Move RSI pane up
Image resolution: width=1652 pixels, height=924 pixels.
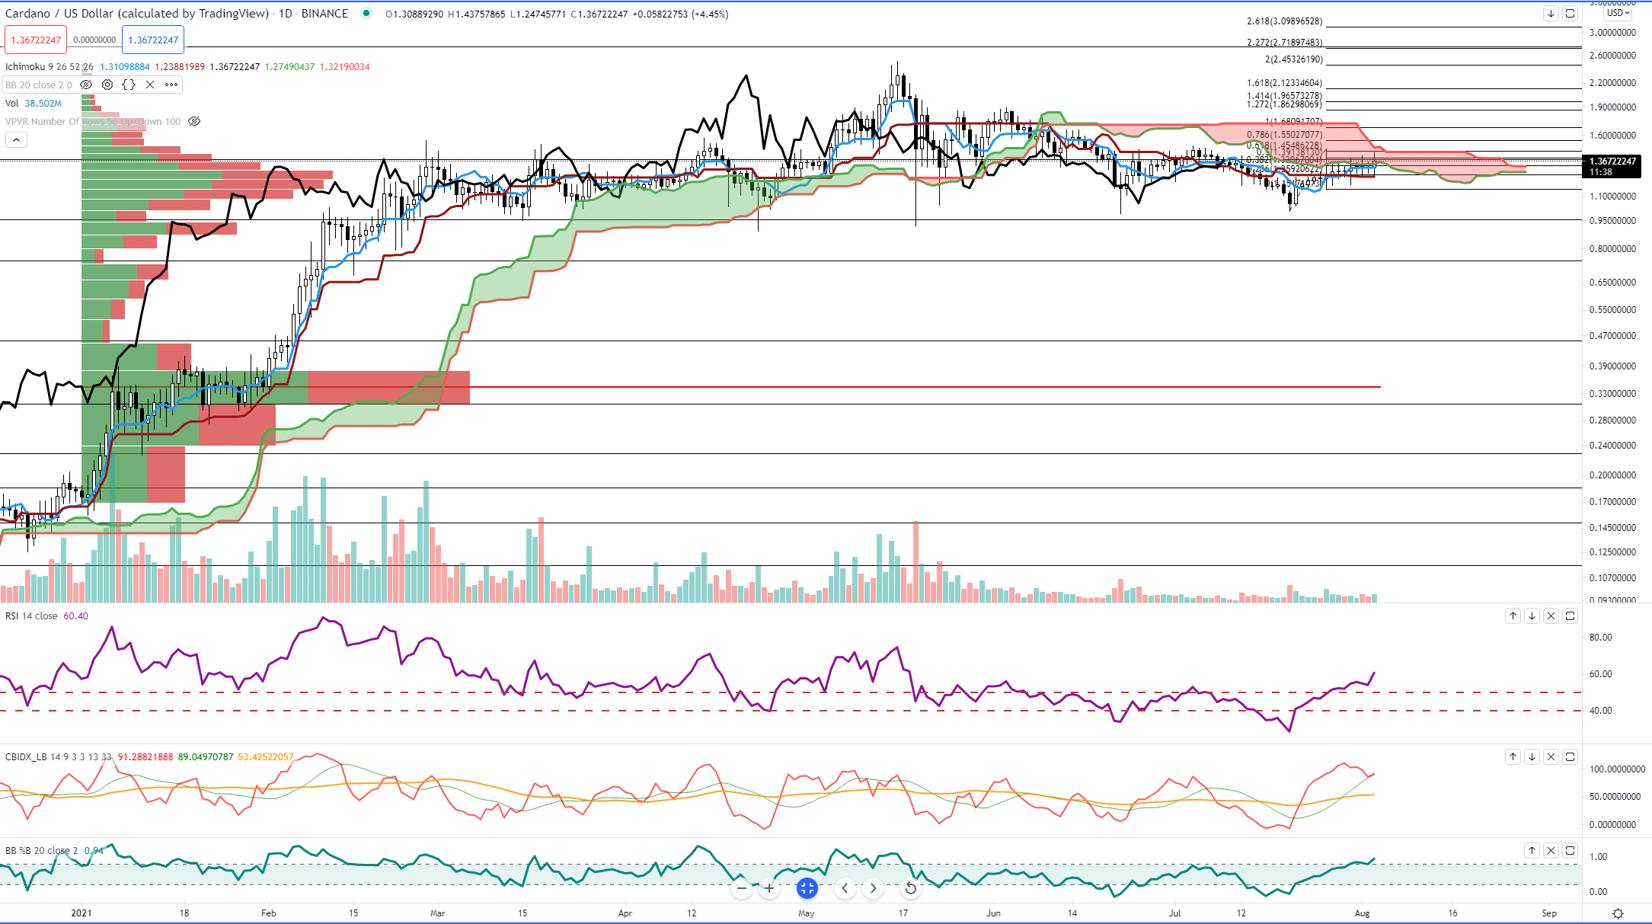(1513, 615)
